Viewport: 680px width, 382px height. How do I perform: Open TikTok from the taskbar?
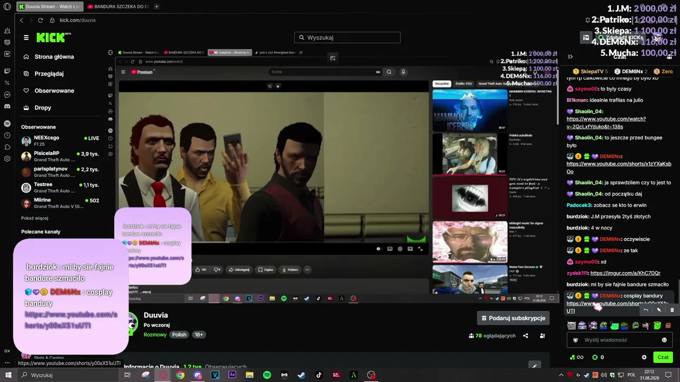point(319,375)
